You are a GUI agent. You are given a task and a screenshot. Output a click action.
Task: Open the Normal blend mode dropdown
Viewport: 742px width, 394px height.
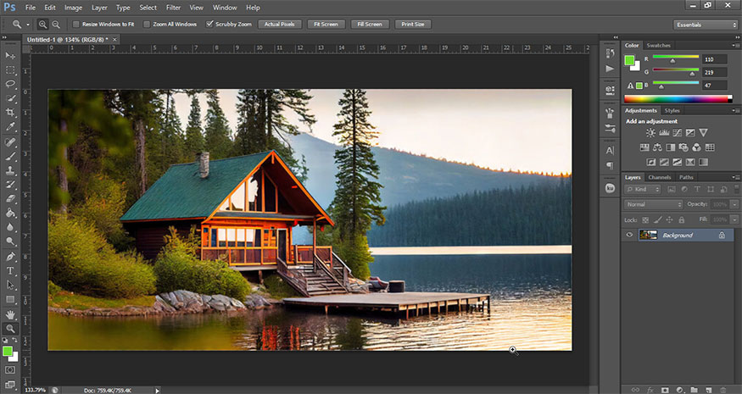tap(653, 204)
